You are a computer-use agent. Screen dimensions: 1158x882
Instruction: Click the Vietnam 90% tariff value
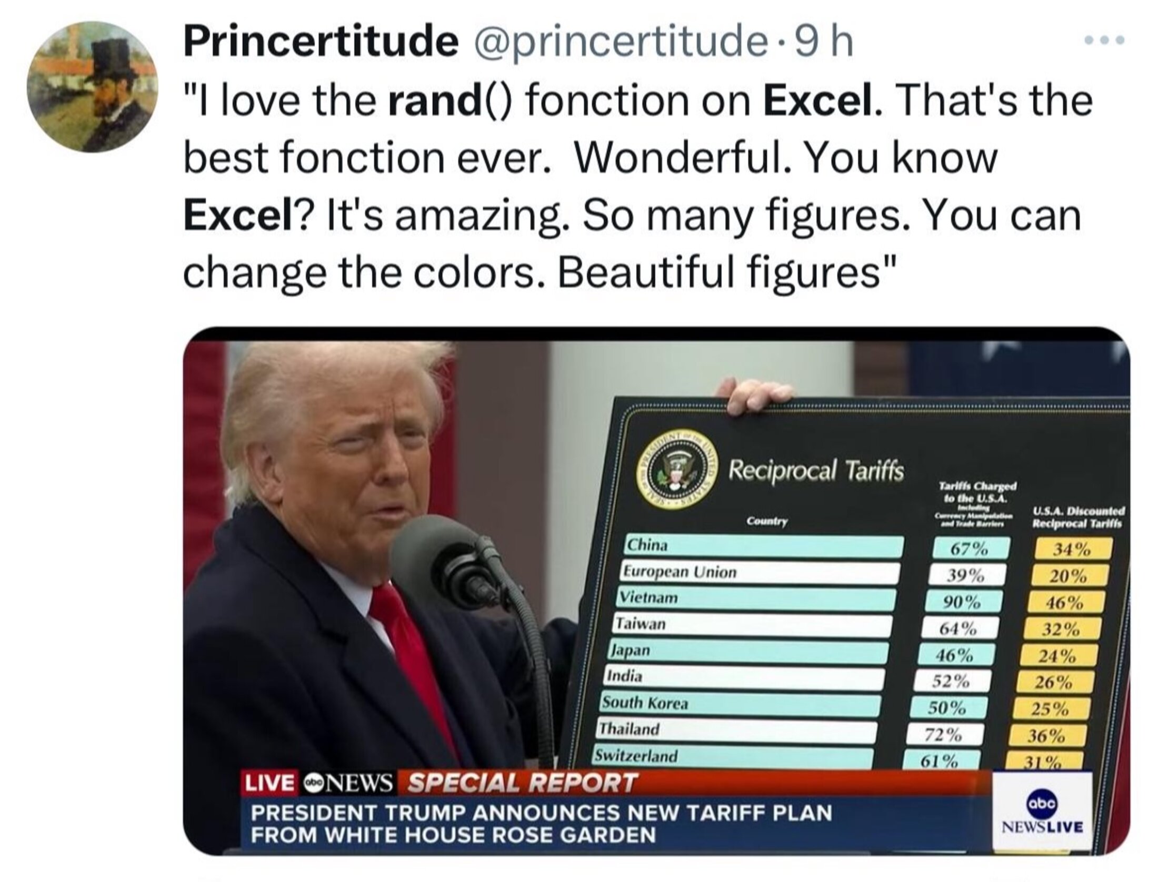click(x=963, y=602)
